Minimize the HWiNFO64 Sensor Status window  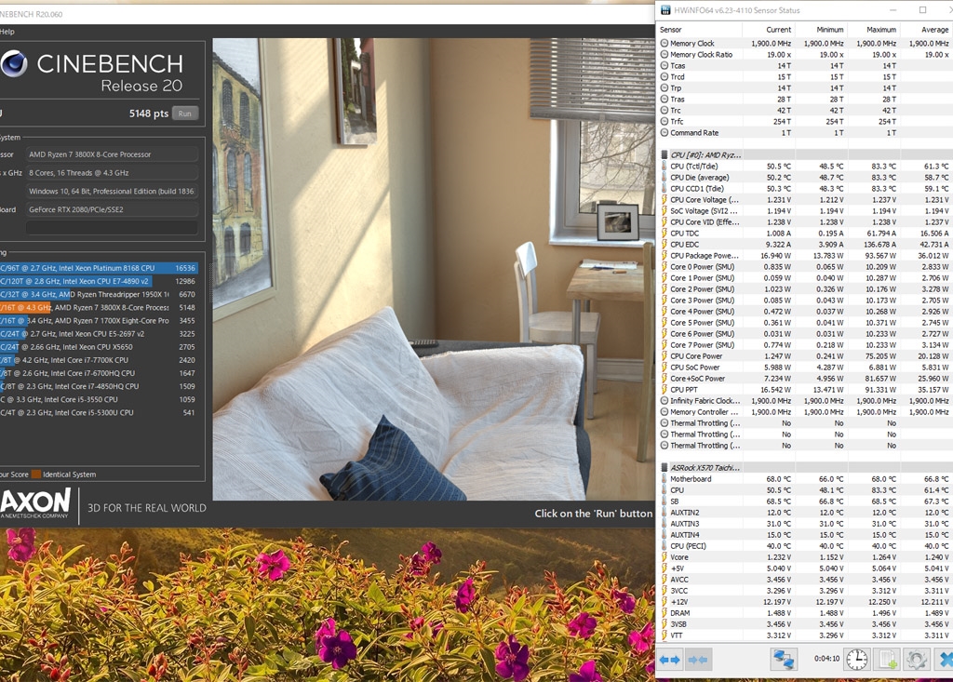click(x=893, y=9)
